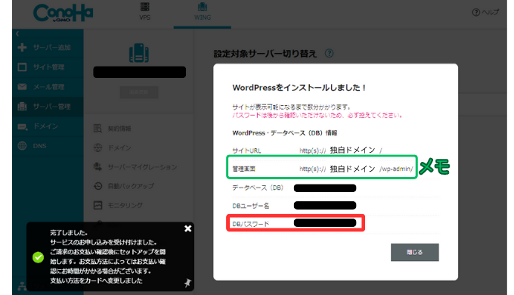
Task: Click the WordPressをインストールしました heading
Action: [299, 88]
